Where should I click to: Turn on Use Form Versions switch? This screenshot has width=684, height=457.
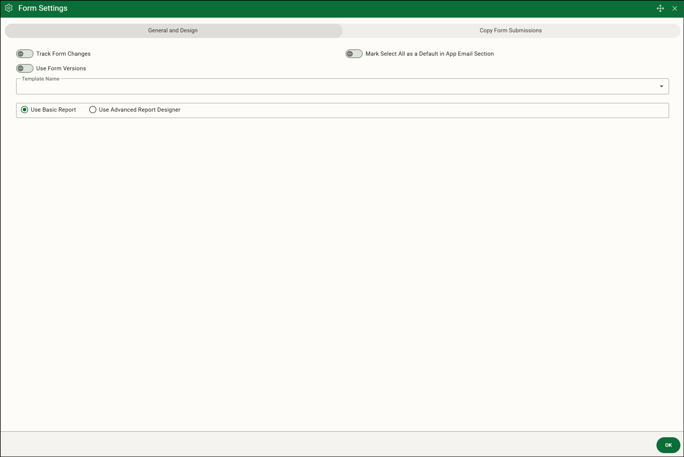tap(25, 69)
